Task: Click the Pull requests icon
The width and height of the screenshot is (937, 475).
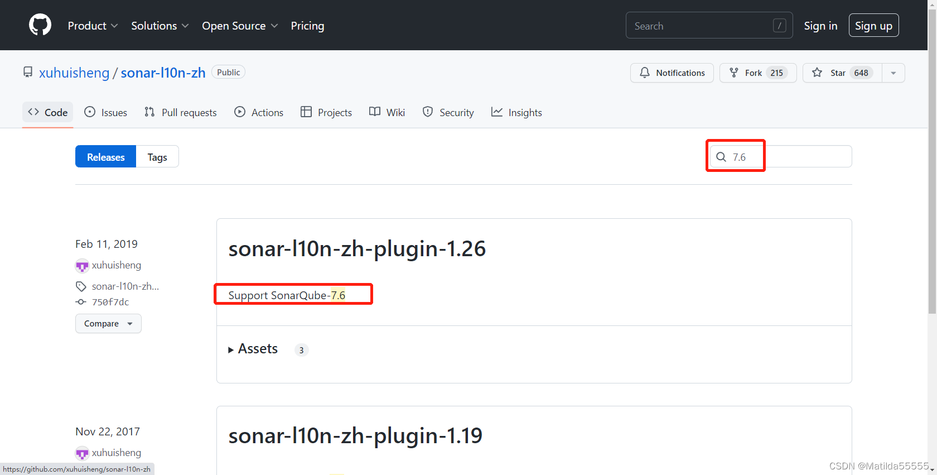Action: click(149, 112)
